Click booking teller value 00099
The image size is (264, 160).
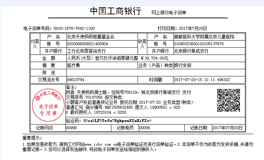[x=144, y=128]
